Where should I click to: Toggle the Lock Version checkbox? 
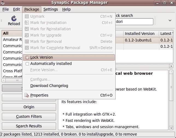(x=27, y=58)
